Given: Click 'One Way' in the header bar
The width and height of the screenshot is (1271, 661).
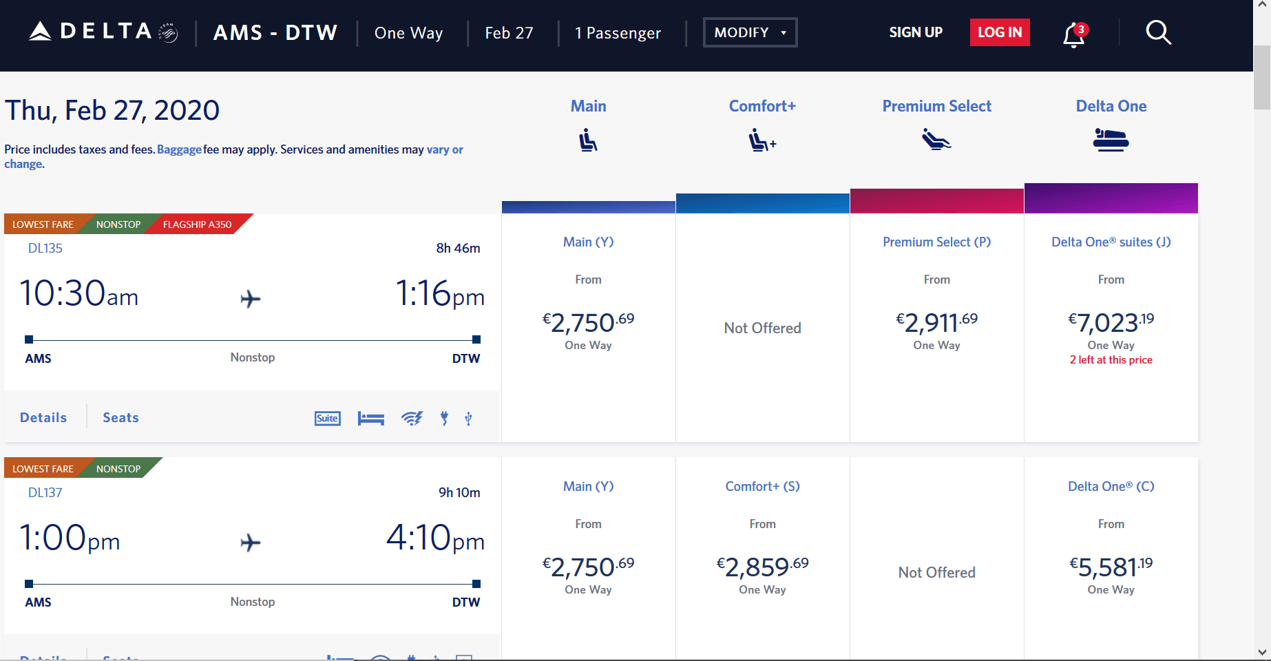Looking at the screenshot, I should coord(409,33).
